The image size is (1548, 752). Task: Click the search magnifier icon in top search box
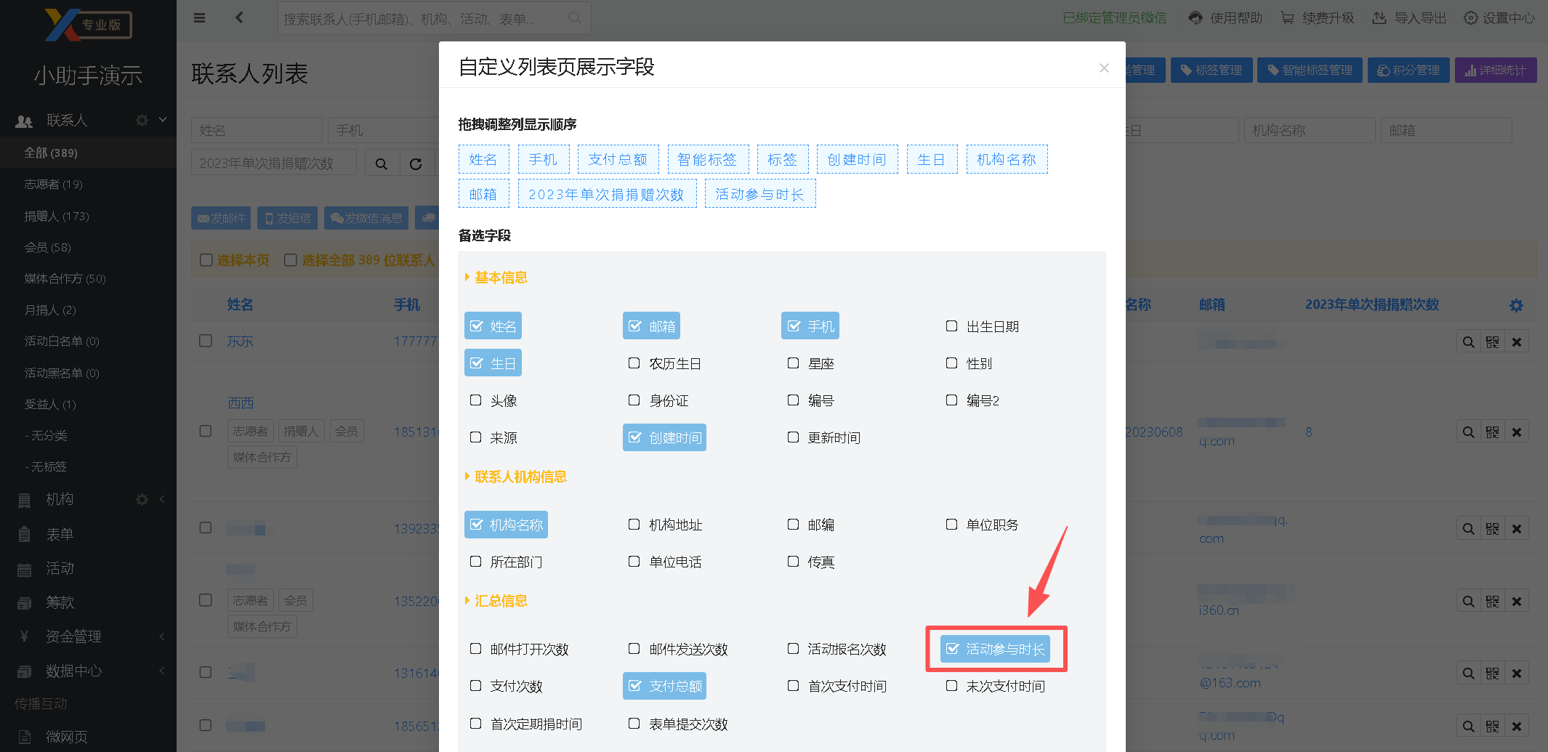pyautogui.click(x=574, y=18)
